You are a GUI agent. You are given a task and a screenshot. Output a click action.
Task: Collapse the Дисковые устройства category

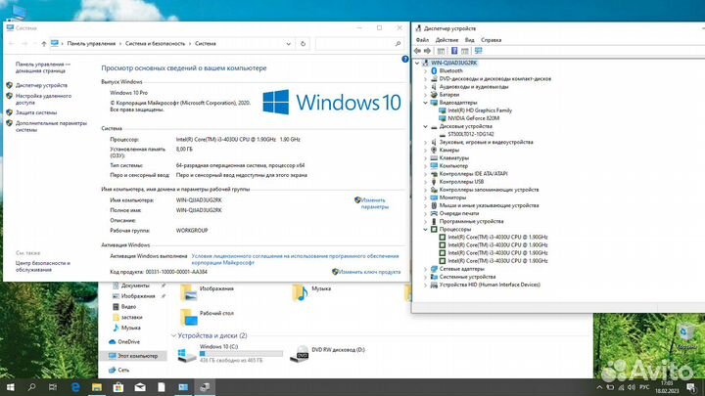point(425,126)
